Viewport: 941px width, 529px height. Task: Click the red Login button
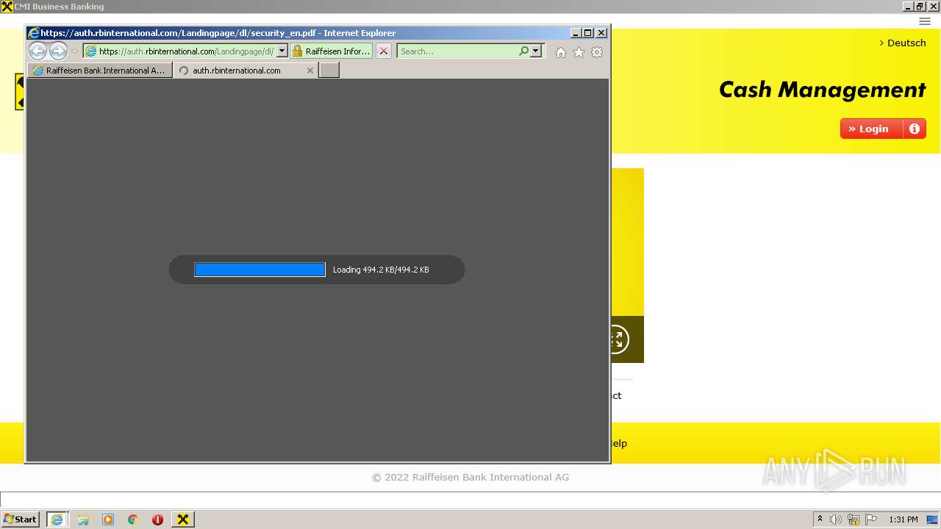(x=871, y=129)
